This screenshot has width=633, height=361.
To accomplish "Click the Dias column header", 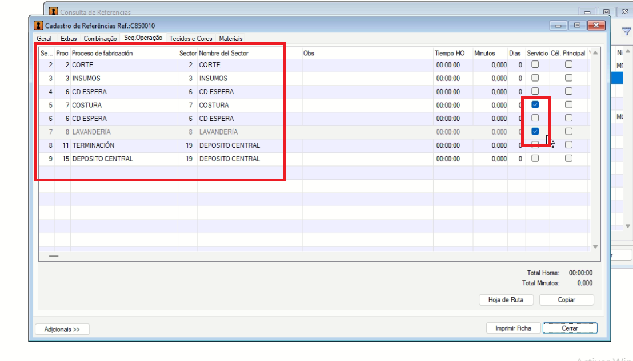I will point(516,53).
